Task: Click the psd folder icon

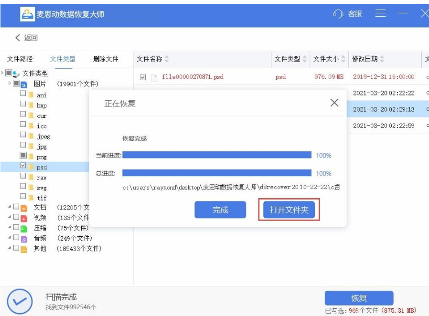Action: [31, 167]
